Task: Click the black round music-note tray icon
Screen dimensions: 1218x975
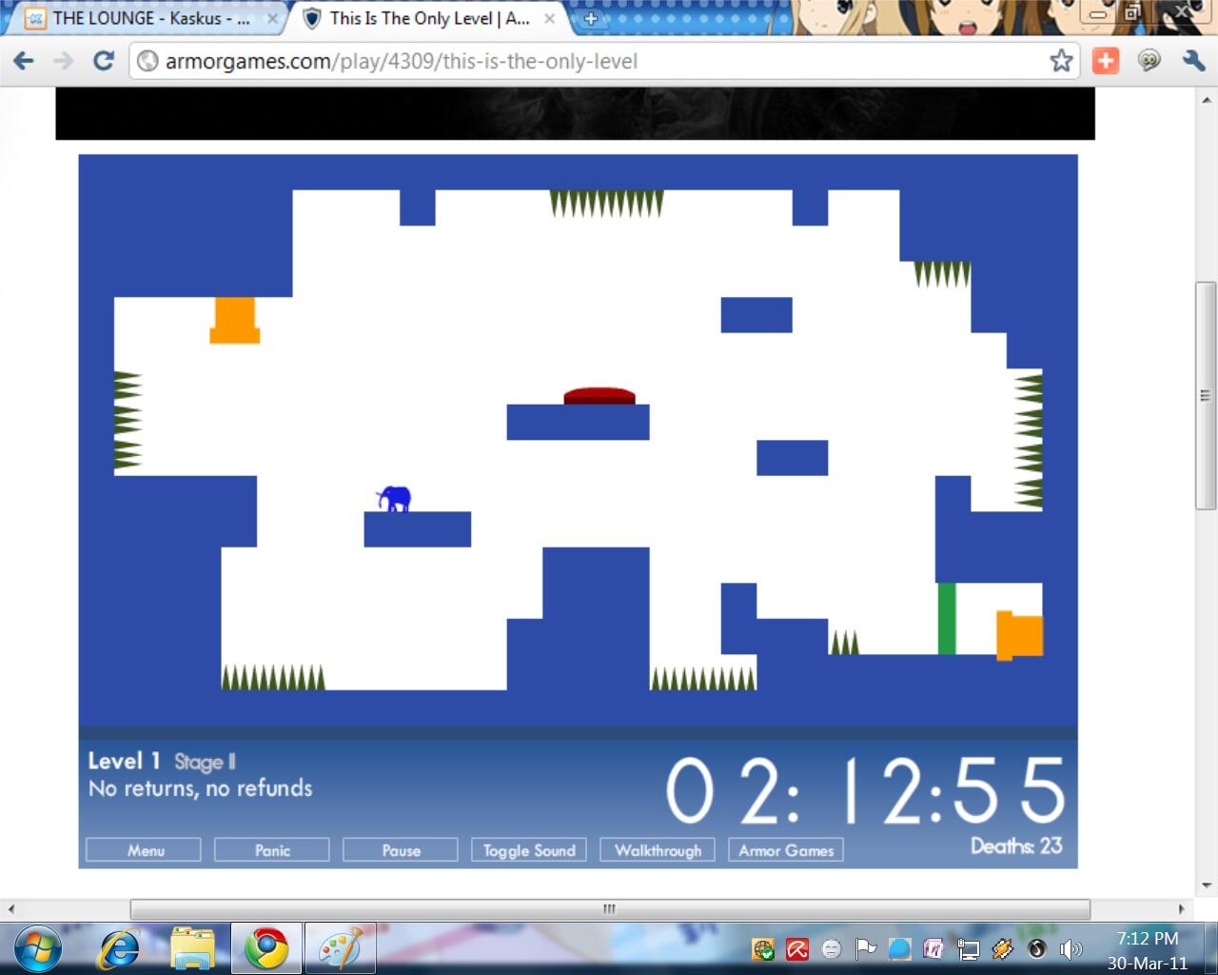Action: [1037, 948]
